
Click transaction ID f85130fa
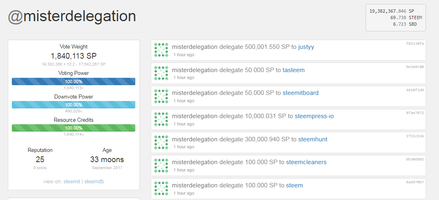pos(415,44)
